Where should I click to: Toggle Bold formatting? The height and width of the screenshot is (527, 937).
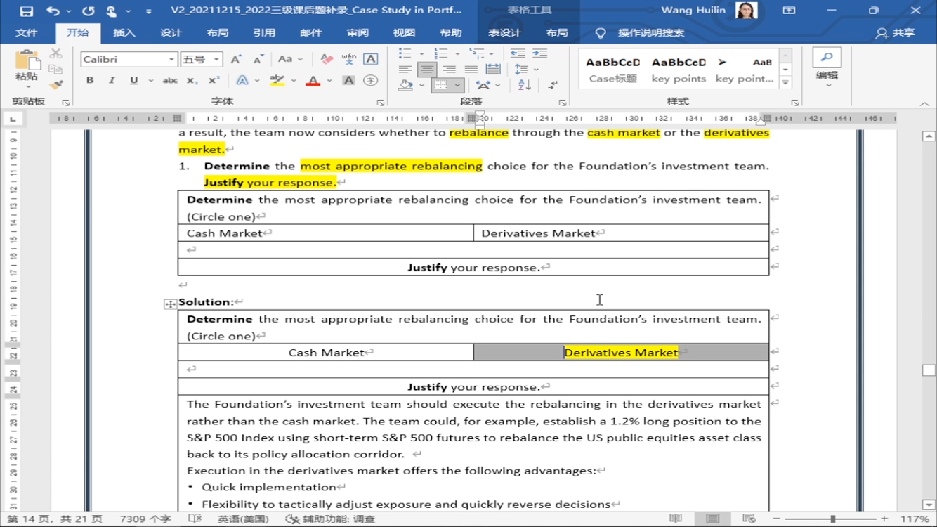90,81
